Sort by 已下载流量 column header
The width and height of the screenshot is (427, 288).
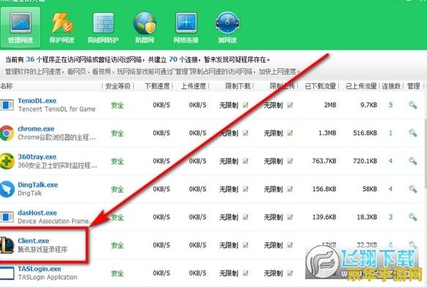tap(320, 86)
